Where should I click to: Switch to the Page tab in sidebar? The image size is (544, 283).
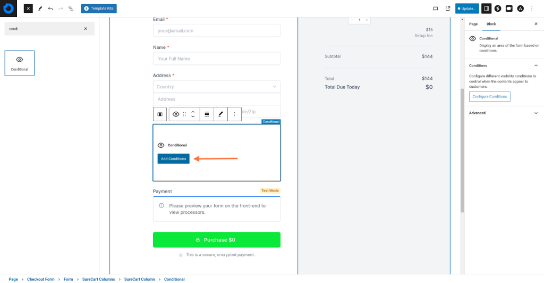coord(473,24)
